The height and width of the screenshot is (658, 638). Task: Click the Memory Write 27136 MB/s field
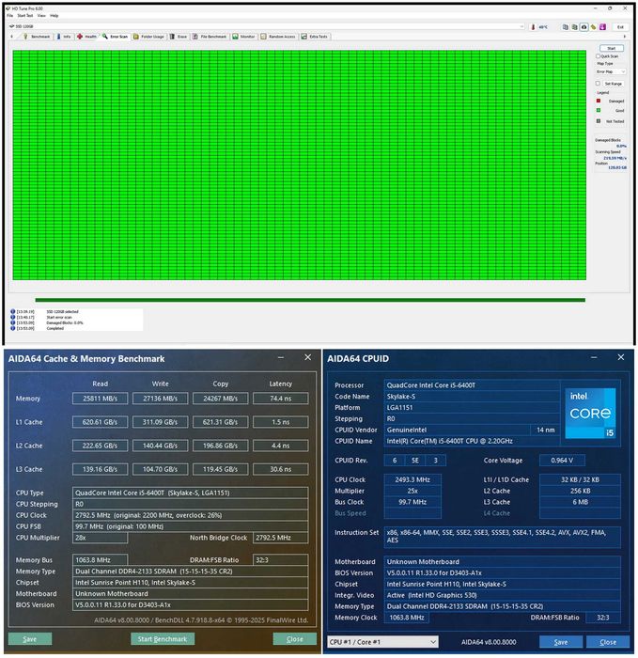point(161,399)
